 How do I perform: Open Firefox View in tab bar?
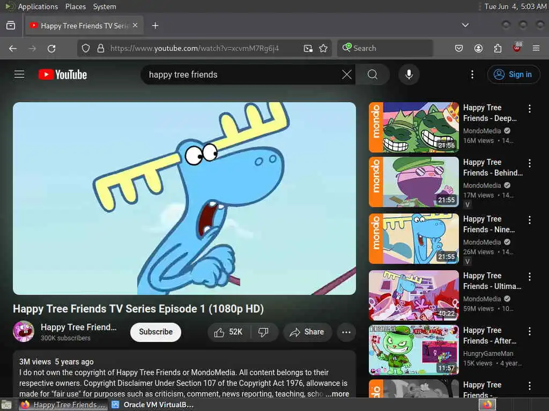(x=11, y=26)
